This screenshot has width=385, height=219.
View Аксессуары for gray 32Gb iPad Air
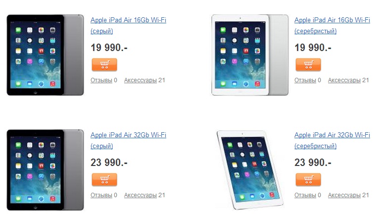click(141, 195)
